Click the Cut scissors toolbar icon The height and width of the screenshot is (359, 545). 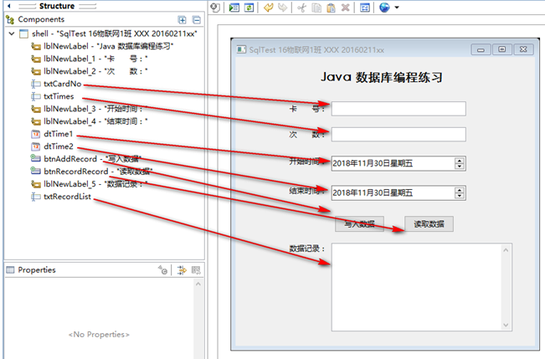click(301, 8)
